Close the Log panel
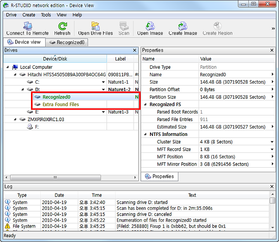This screenshot has width=279, height=242. [x=272, y=187]
